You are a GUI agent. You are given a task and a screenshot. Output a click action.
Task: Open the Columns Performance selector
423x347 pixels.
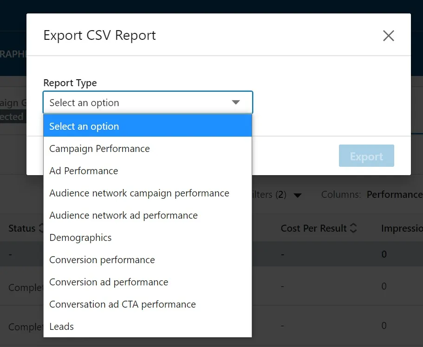click(394, 195)
